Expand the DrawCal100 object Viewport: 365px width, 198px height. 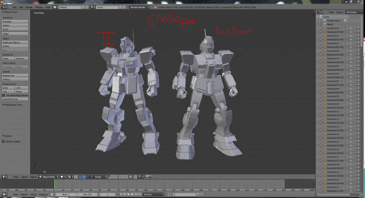[321, 28]
